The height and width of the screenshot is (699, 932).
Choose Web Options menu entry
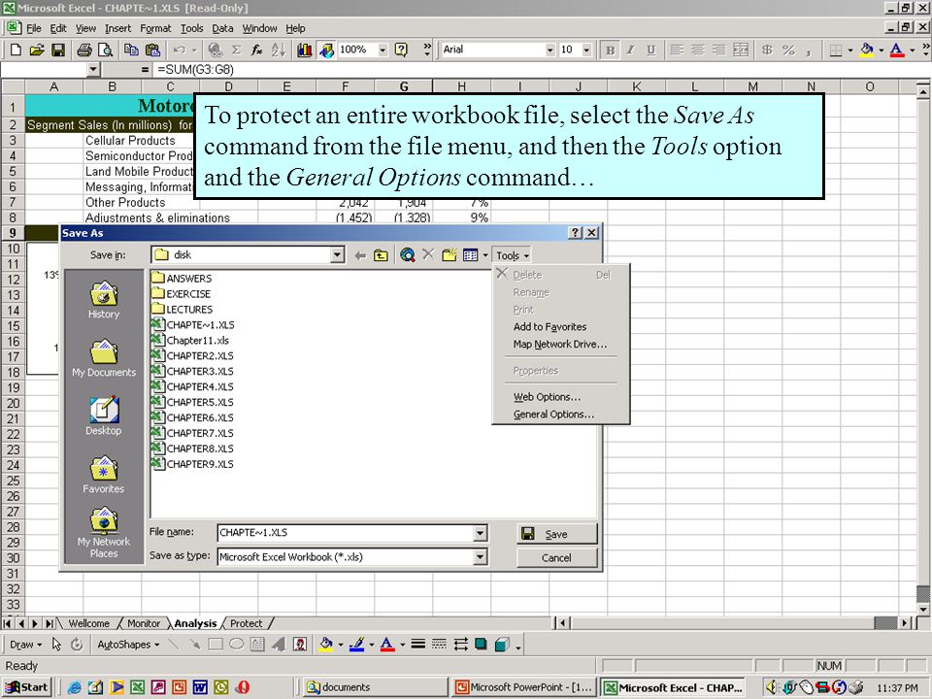pyautogui.click(x=547, y=397)
